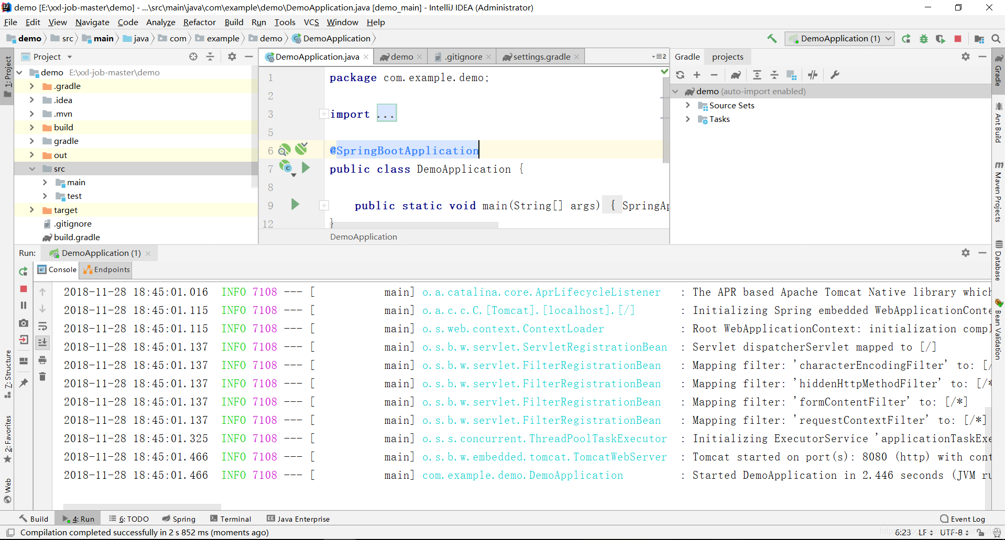Toggle soft-wrap in console

(42, 325)
